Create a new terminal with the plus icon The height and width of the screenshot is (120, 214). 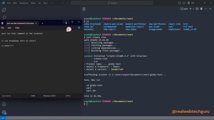pyautogui.click(x=191, y=9)
